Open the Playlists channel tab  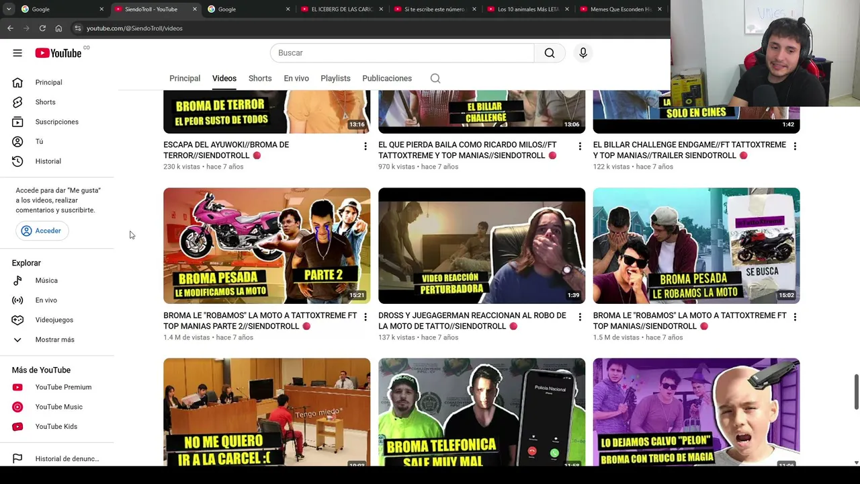point(335,79)
